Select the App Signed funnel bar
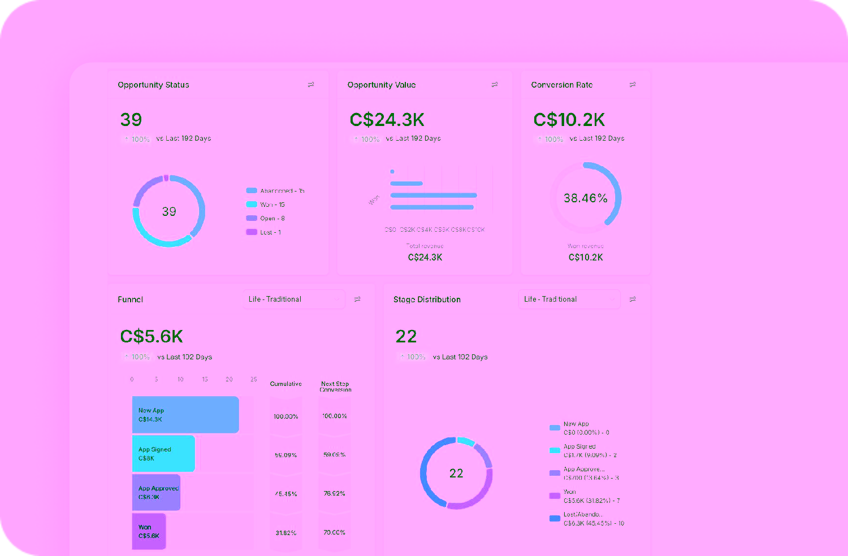The image size is (848, 556). [x=163, y=454]
